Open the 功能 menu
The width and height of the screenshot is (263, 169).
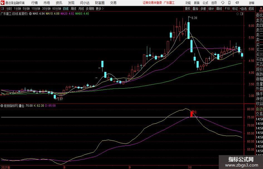click(x=188, y=3)
